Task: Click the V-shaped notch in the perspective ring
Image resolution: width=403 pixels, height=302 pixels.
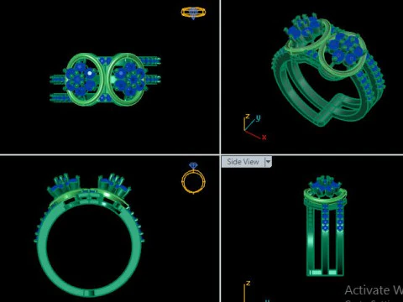Action: (330, 108)
